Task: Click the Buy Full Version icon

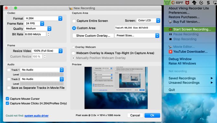Action: (x=170, y=22)
